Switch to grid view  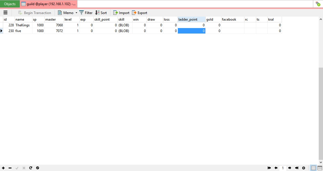click(x=313, y=168)
